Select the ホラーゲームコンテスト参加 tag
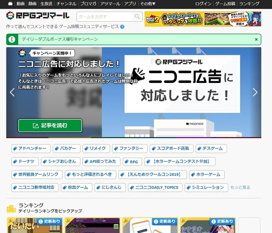272x233 pixels. 180,161
